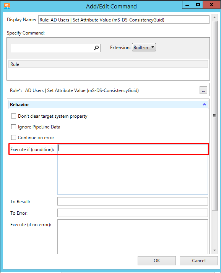Click the Cancel button
This screenshot has height=273, width=221.
(x=198, y=261)
